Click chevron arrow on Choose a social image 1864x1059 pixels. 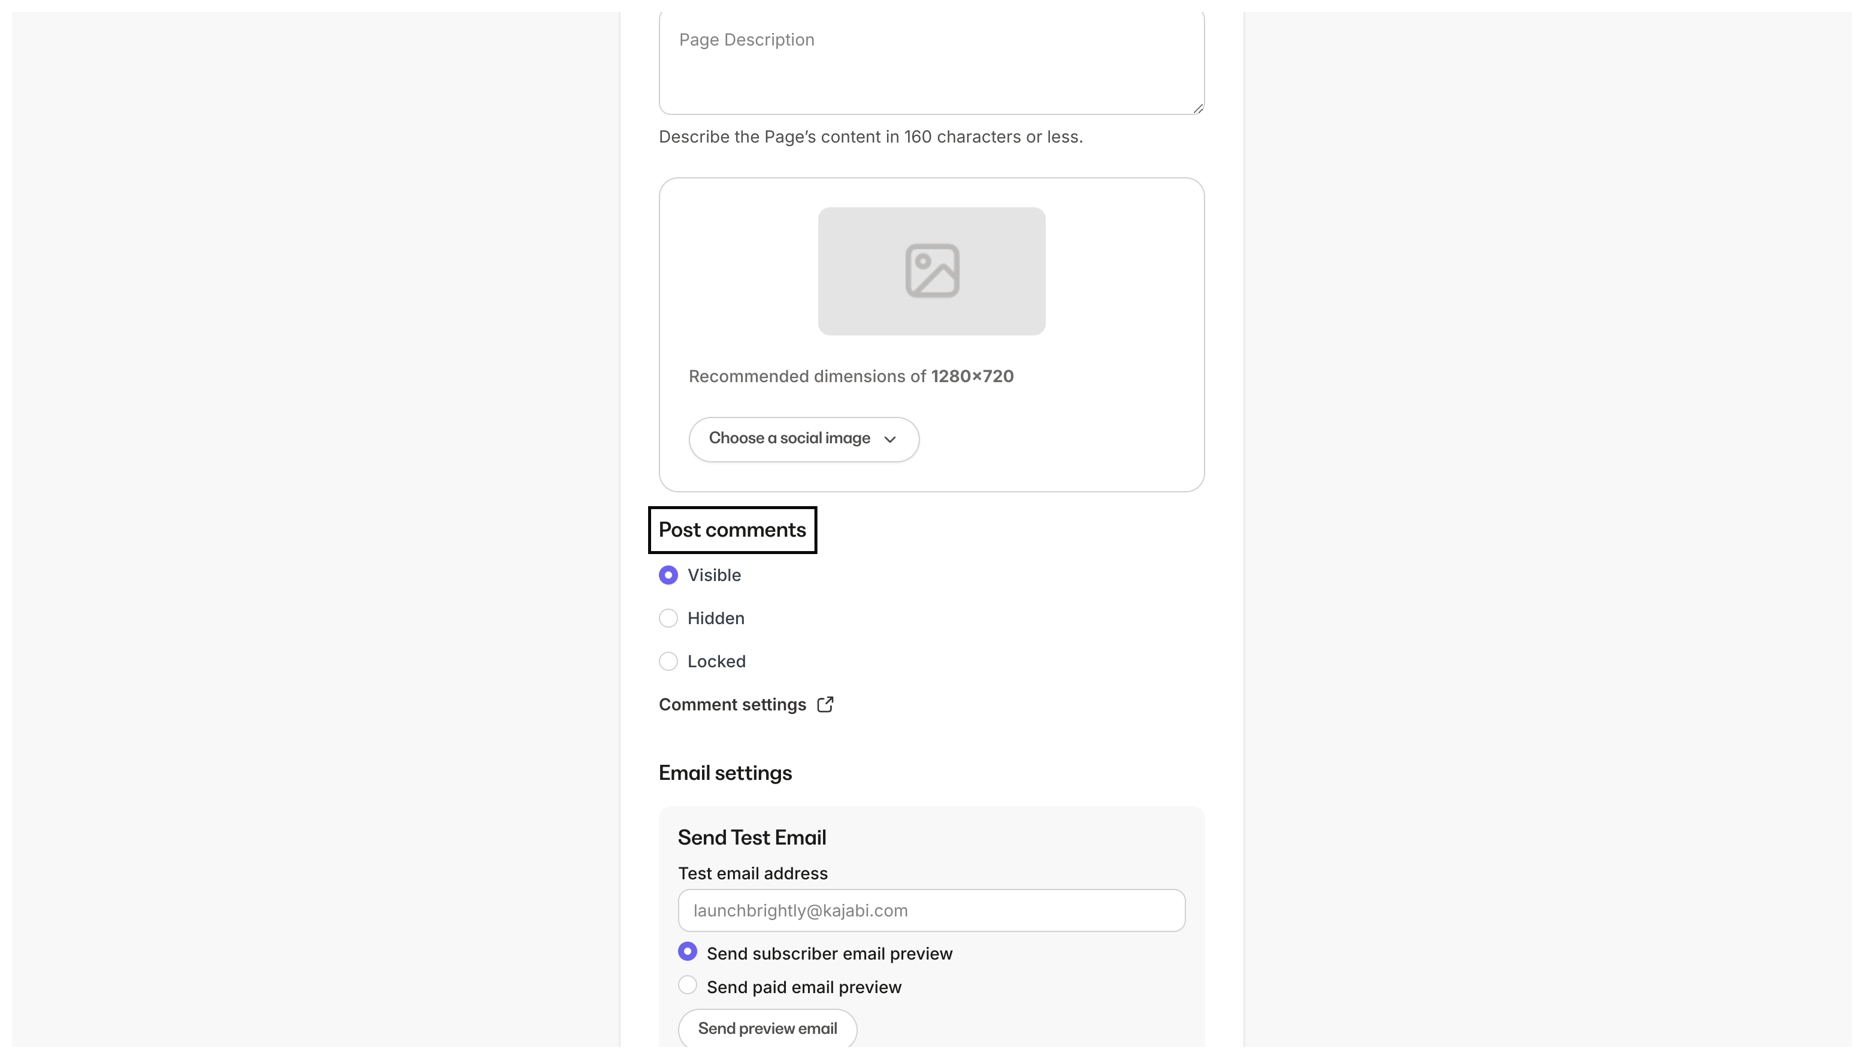tap(889, 439)
